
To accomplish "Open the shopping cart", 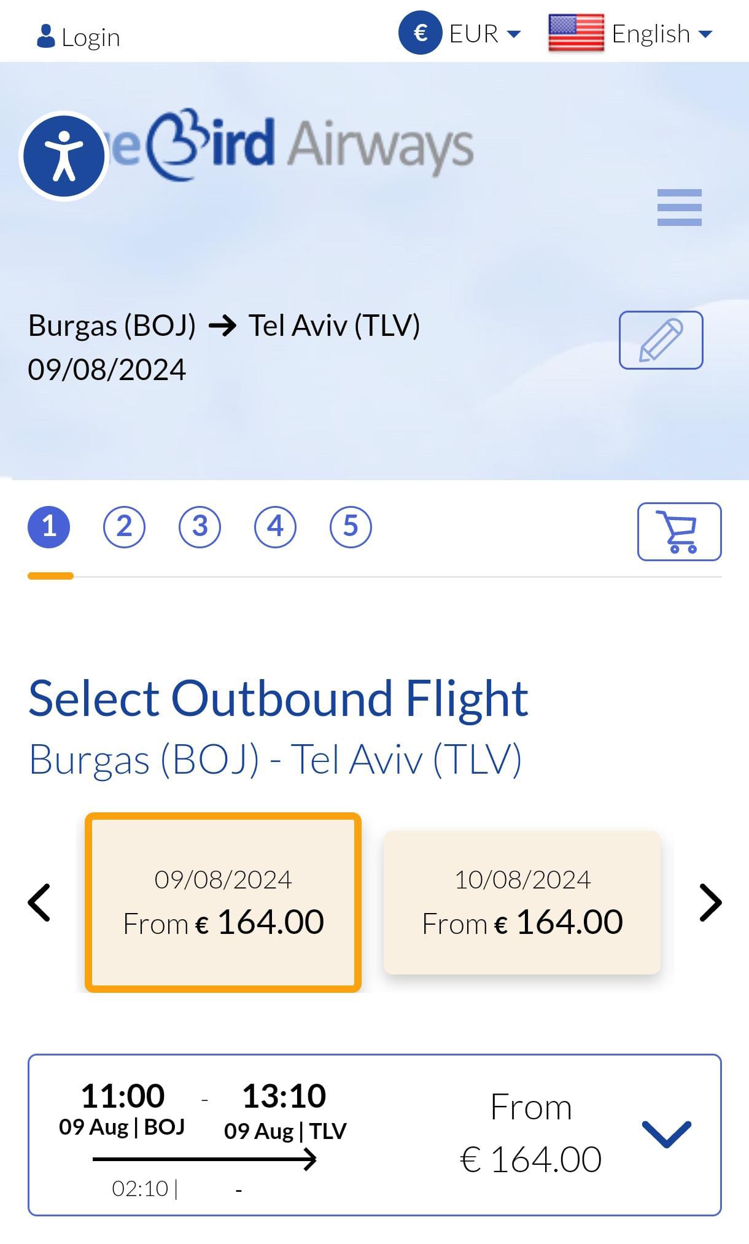I will [679, 532].
